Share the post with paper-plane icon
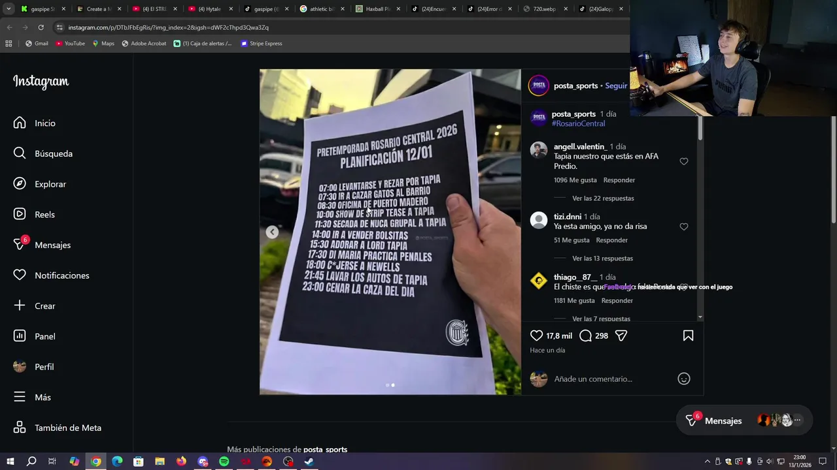This screenshot has height=470, width=837. 621,336
